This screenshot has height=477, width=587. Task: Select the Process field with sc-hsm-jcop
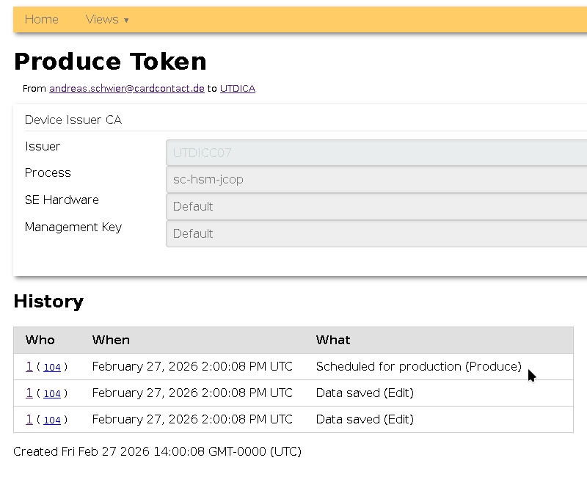pos(376,180)
